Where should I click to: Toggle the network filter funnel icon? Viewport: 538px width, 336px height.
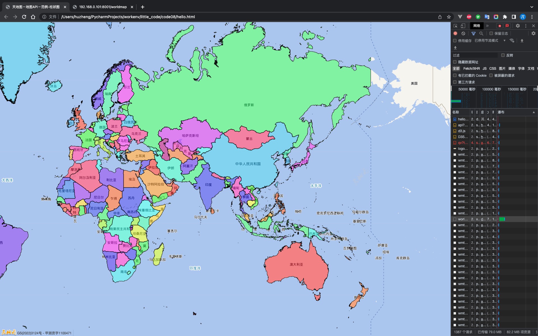[474, 33]
